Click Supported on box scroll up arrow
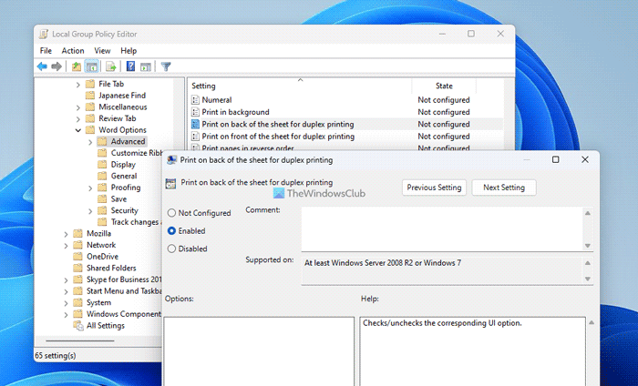This screenshot has width=638, height=386. pyautogui.click(x=588, y=263)
